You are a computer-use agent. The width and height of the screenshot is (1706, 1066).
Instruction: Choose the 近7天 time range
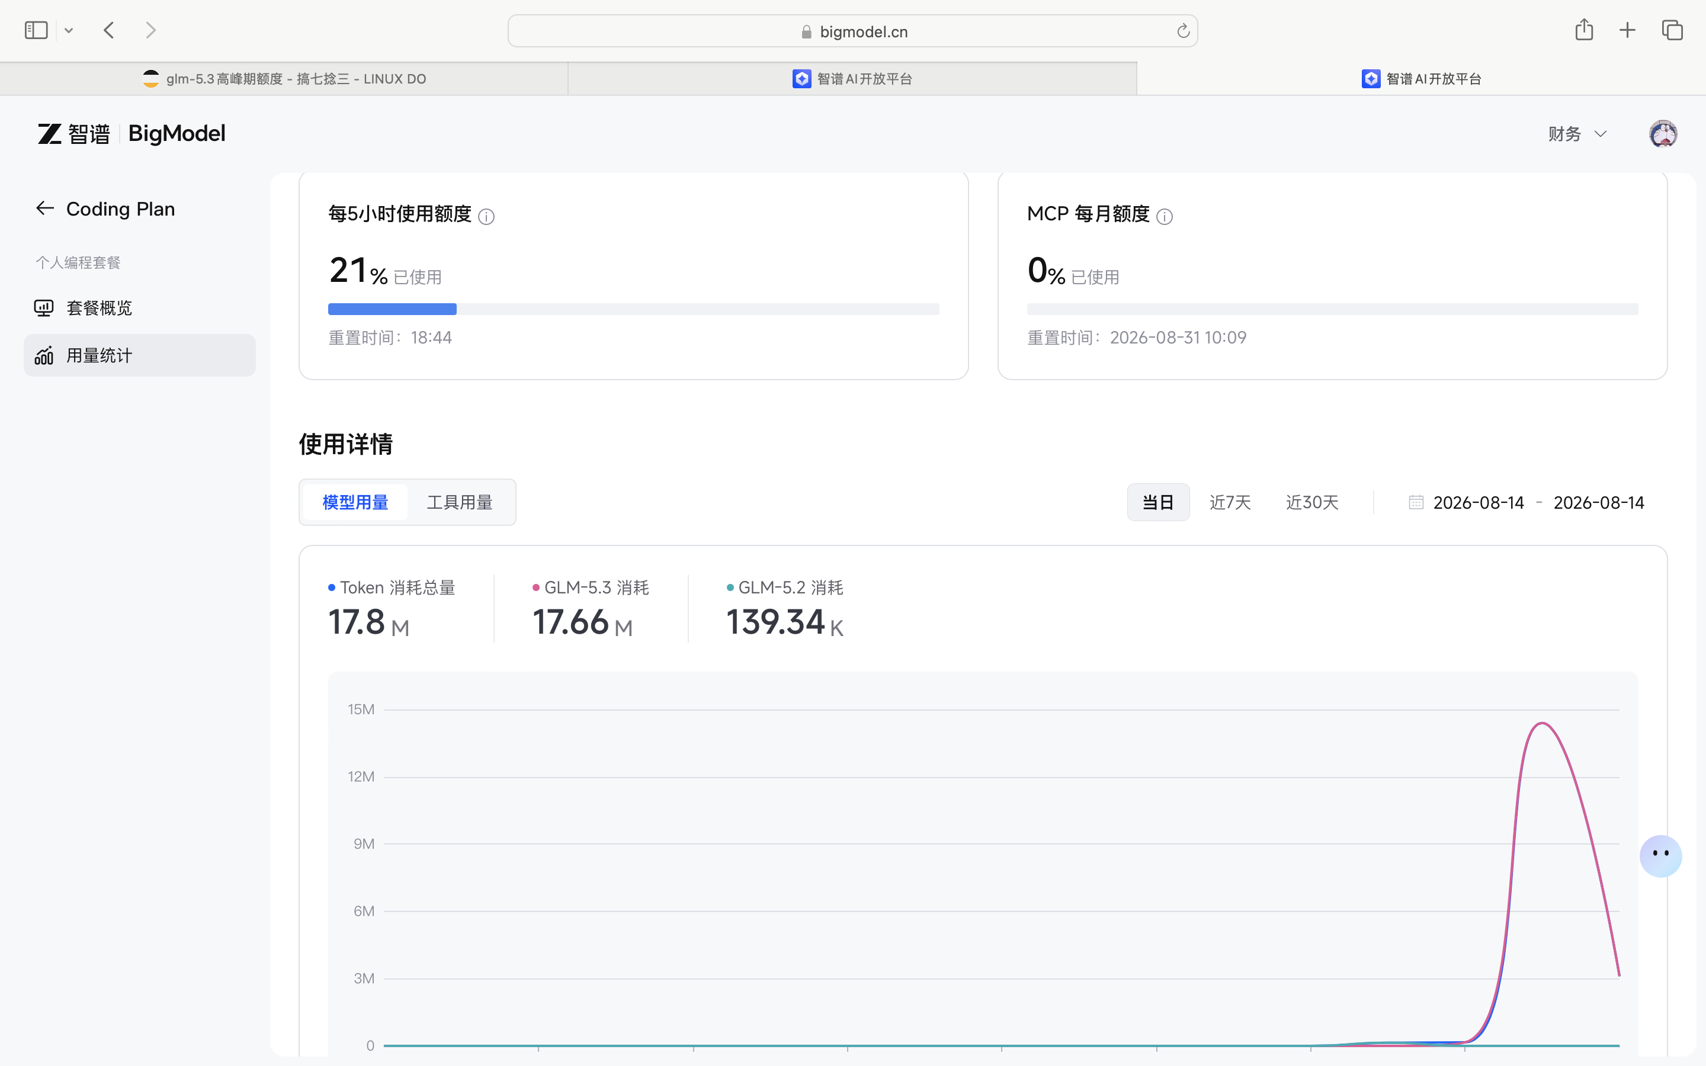tap(1230, 502)
